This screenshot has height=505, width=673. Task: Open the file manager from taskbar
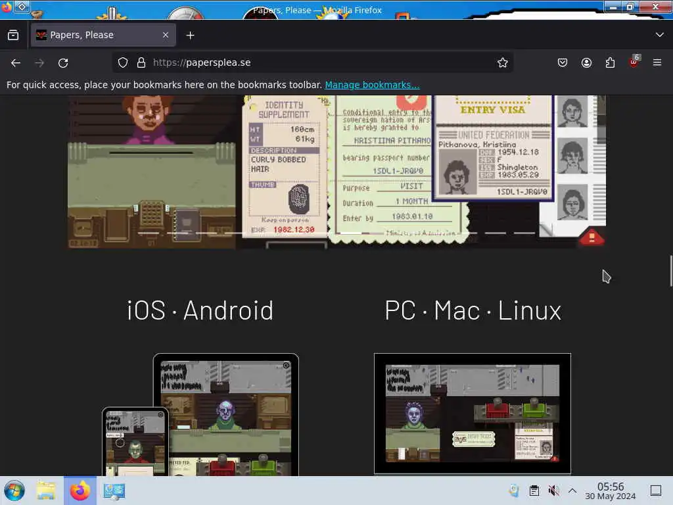click(46, 491)
